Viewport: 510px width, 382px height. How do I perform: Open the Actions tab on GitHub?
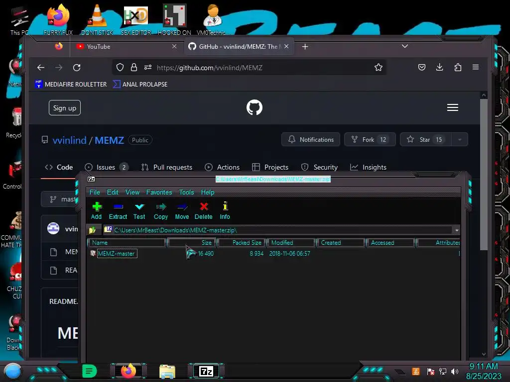pyautogui.click(x=222, y=167)
